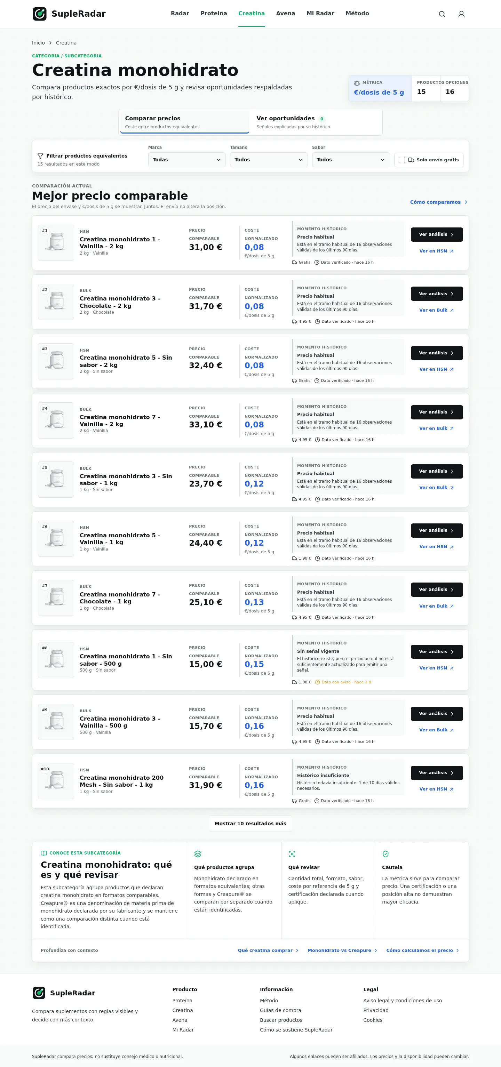Open Ver análisis for product #1
The width and height of the screenshot is (501, 1067).
(437, 234)
